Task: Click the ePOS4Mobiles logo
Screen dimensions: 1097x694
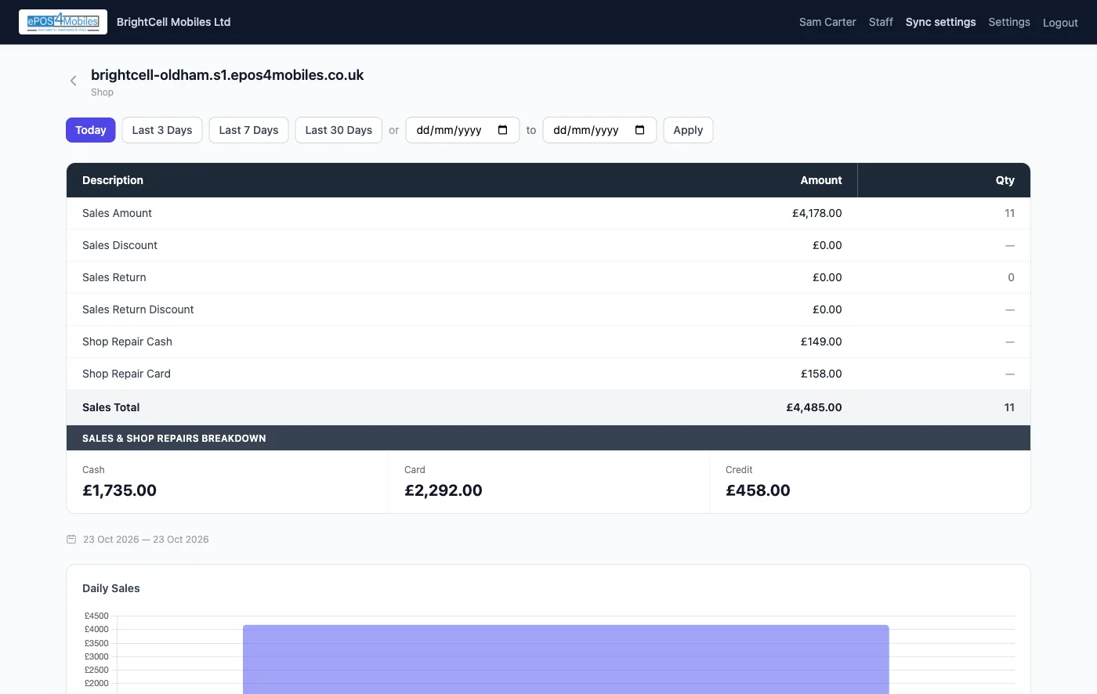Action: pos(63,22)
